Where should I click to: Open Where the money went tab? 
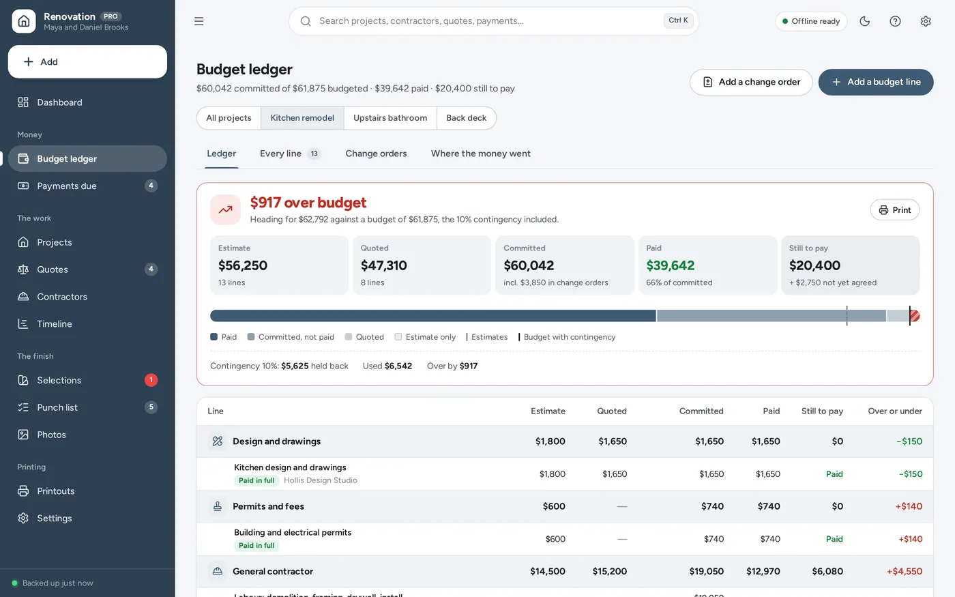(481, 154)
